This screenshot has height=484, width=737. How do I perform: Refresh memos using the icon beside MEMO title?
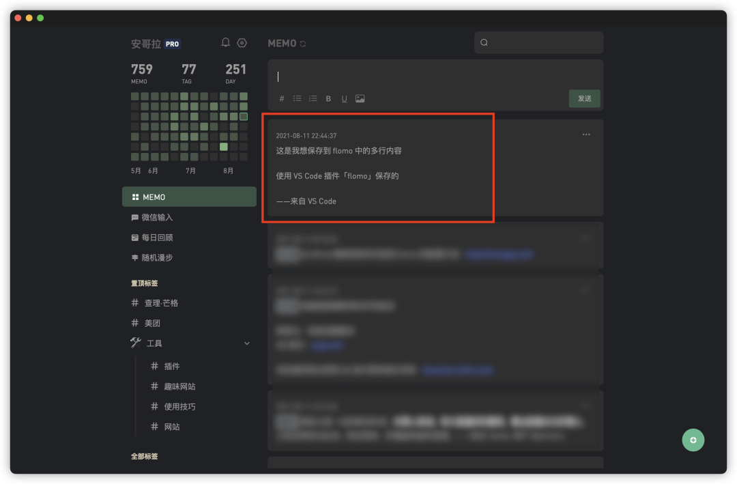(x=302, y=42)
